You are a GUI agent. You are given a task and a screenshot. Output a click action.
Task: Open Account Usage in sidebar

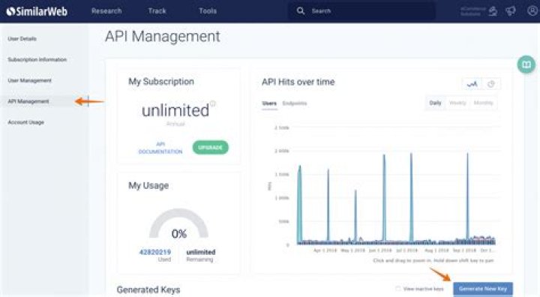tap(25, 122)
